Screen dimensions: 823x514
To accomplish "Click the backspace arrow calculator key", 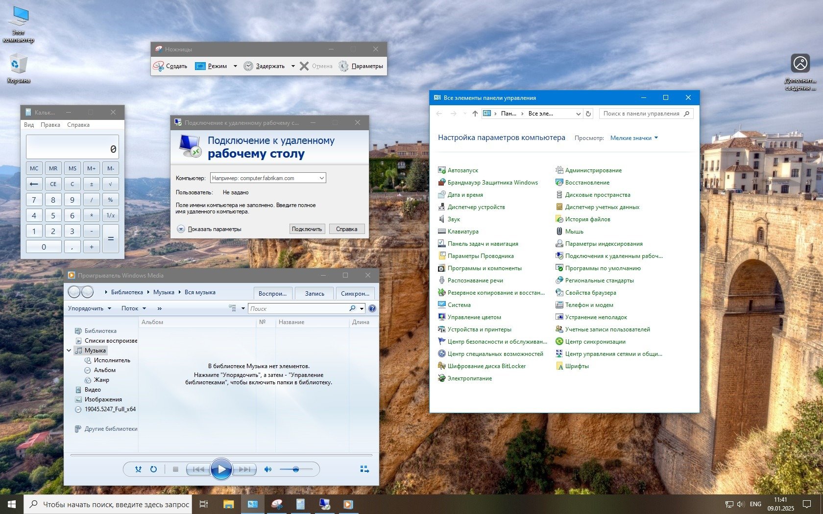I will [34, 184].
